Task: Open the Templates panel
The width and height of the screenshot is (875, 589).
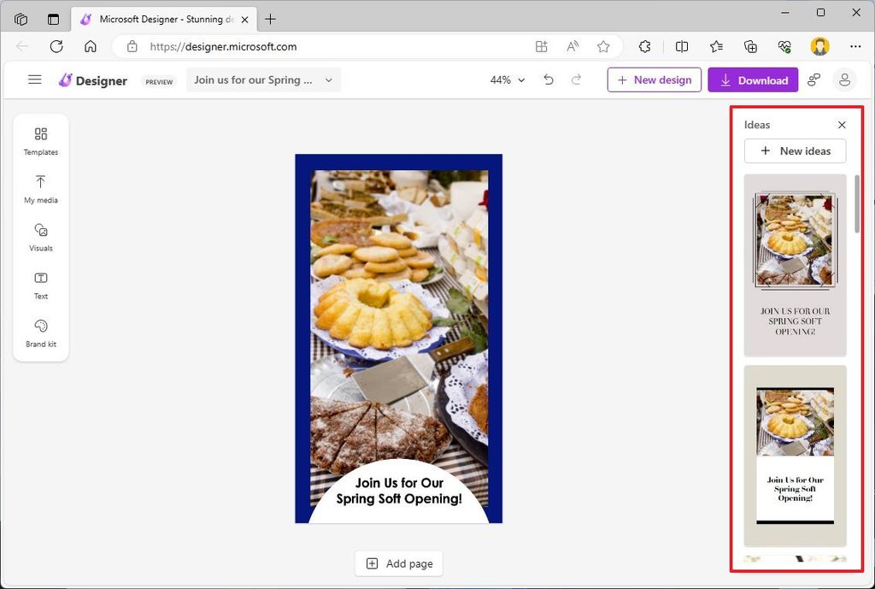Action: point(40,141)
